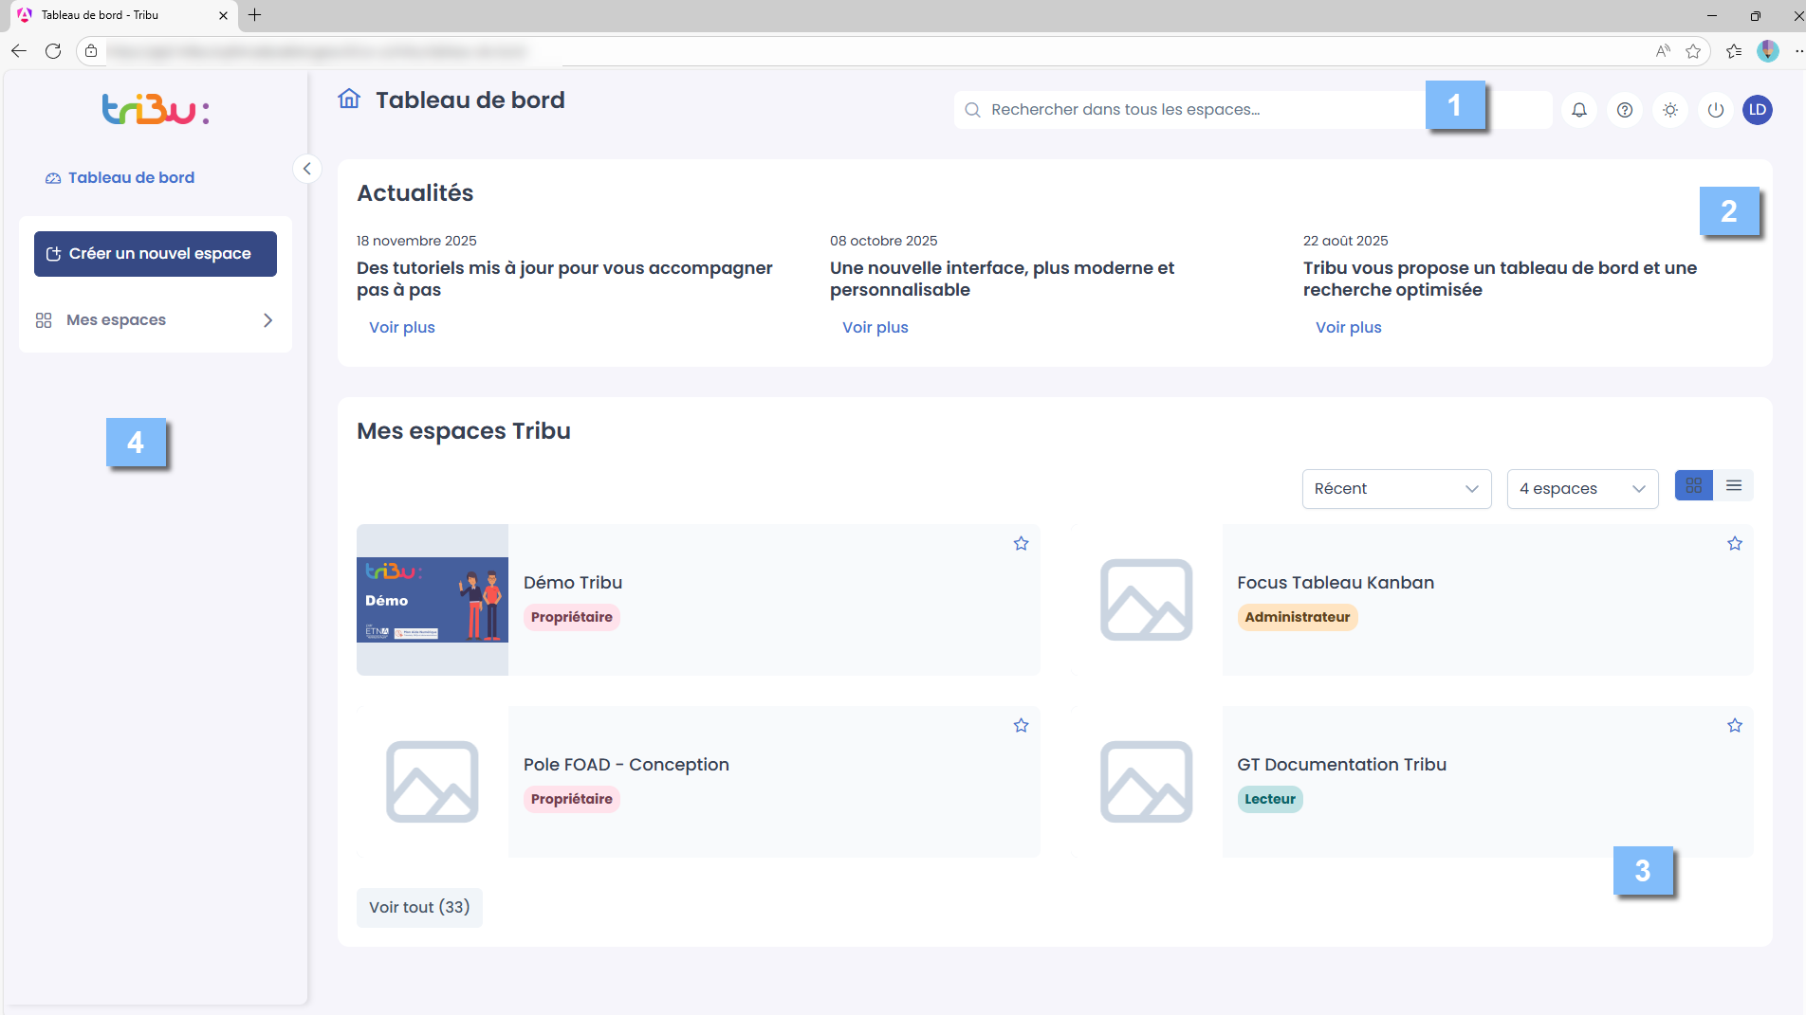The image size is (1806, 1015).
Task: Click Créer un nouvel espace button
Action: pos(156,254)
